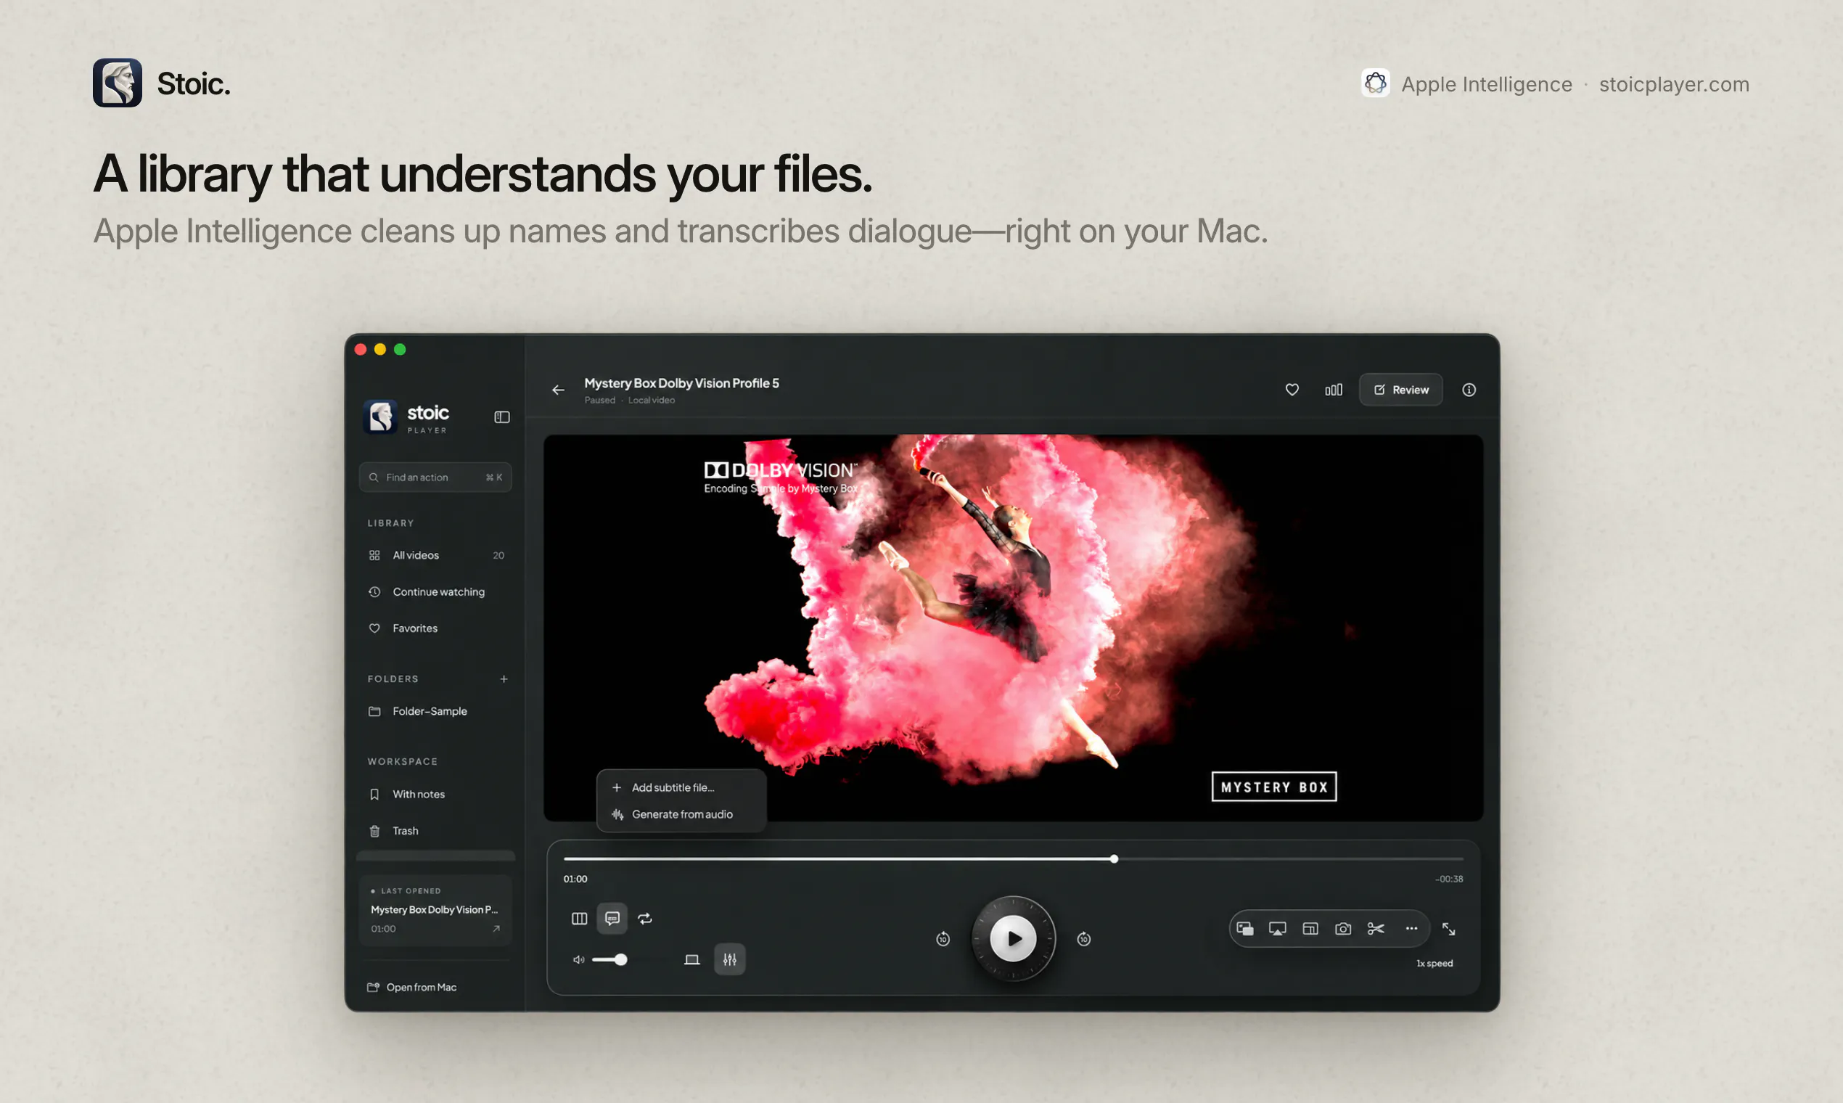Open All videos in the Library

click(435, 555)
